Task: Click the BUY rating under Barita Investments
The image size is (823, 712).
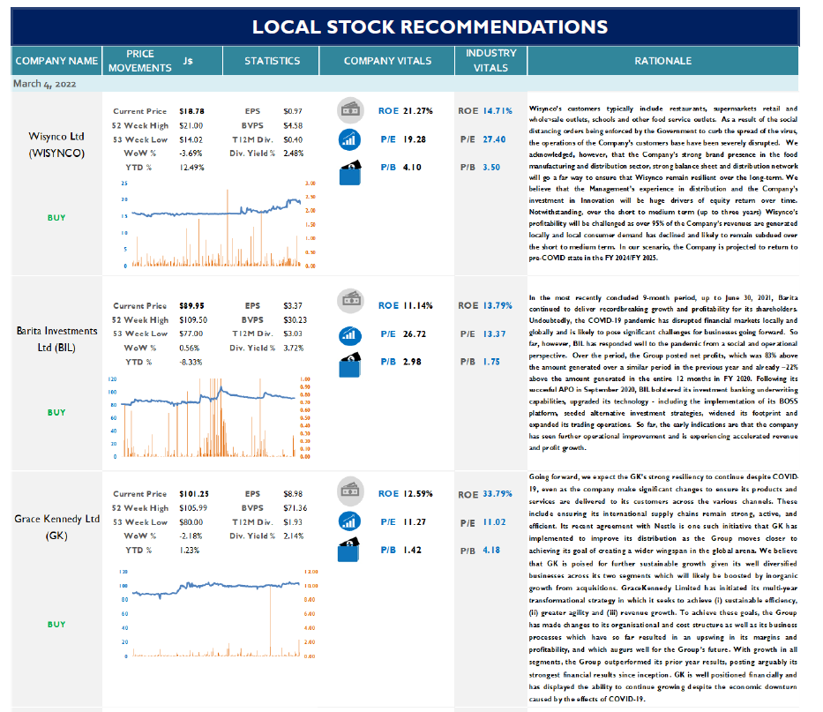Action: pos(56,412)
